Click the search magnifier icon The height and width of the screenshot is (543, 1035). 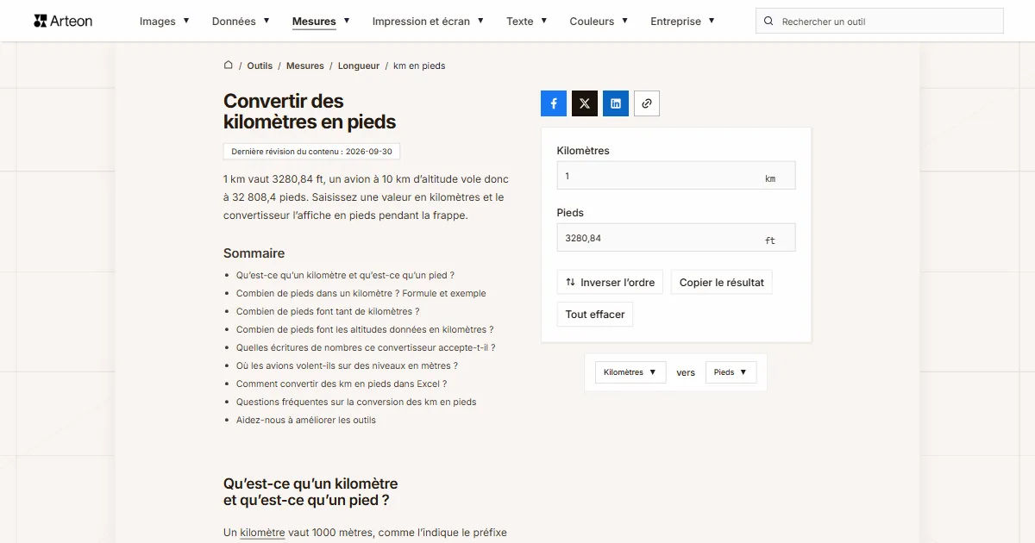(769, 22)
